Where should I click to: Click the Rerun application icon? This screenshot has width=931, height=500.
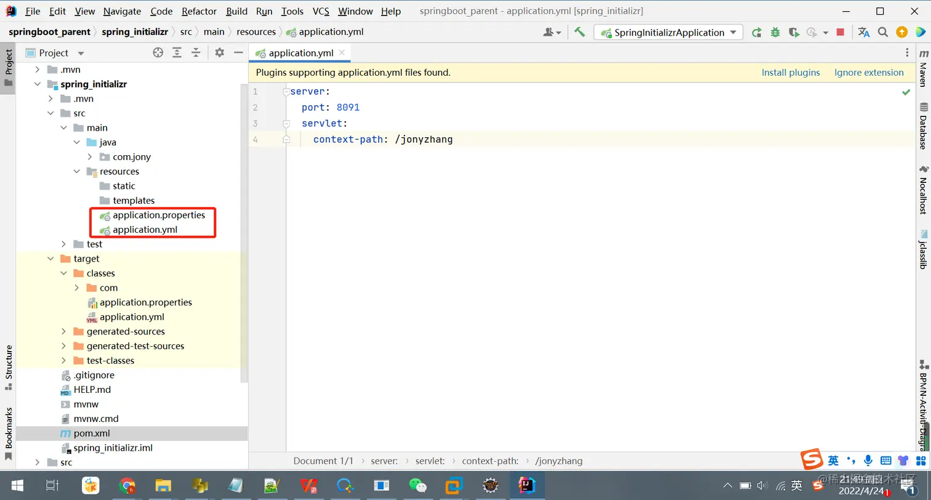click(x=757, y=32)
